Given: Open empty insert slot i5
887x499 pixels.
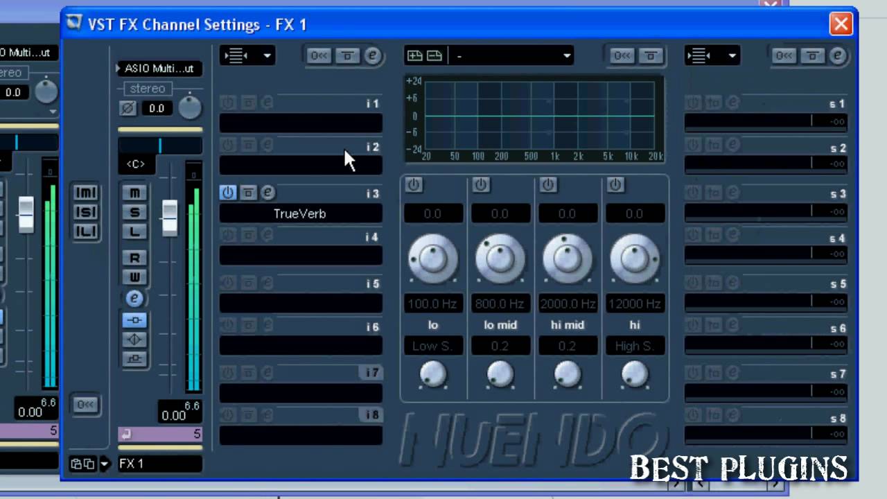Looking at the screenshot, I should coord(301,303).
